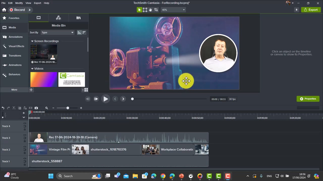Capture a frame with the camera snapshot icon
Image resolution: width=323 pixels, height=181 pixels.
pos(36,108)
